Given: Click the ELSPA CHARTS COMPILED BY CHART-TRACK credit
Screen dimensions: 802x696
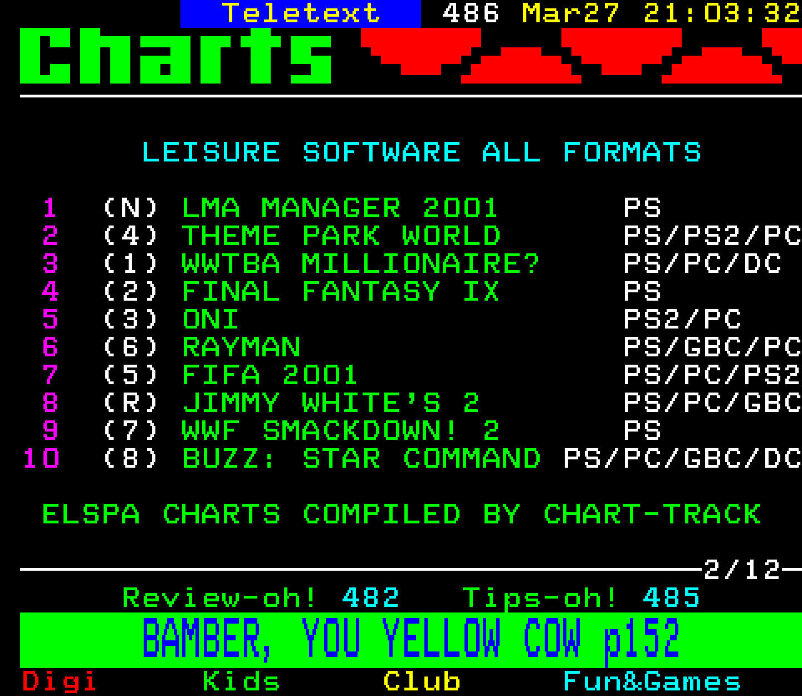Looking at the screenshot, I should click(x=402, y=514).
